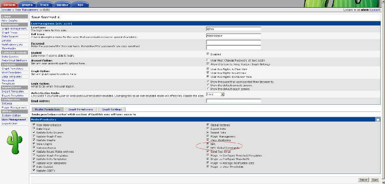
Task: Open the npc tab
Action: (80, 5)
